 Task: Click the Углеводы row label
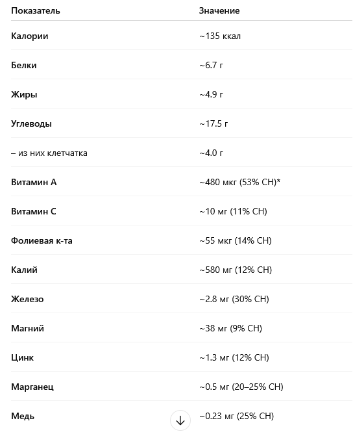31,123
